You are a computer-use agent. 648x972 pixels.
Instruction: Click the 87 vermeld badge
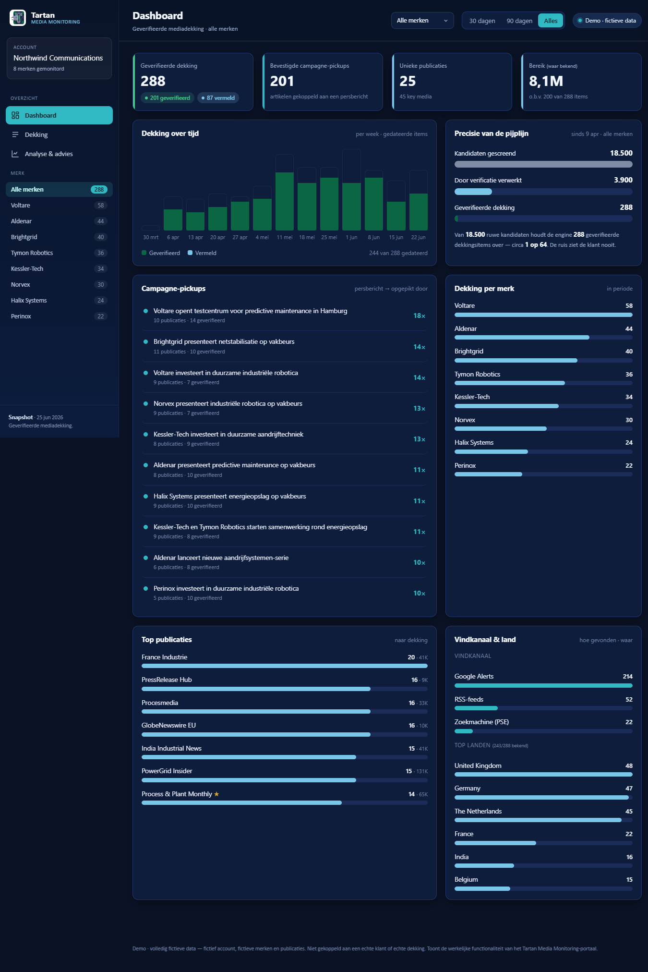click(x=218, y=98)
